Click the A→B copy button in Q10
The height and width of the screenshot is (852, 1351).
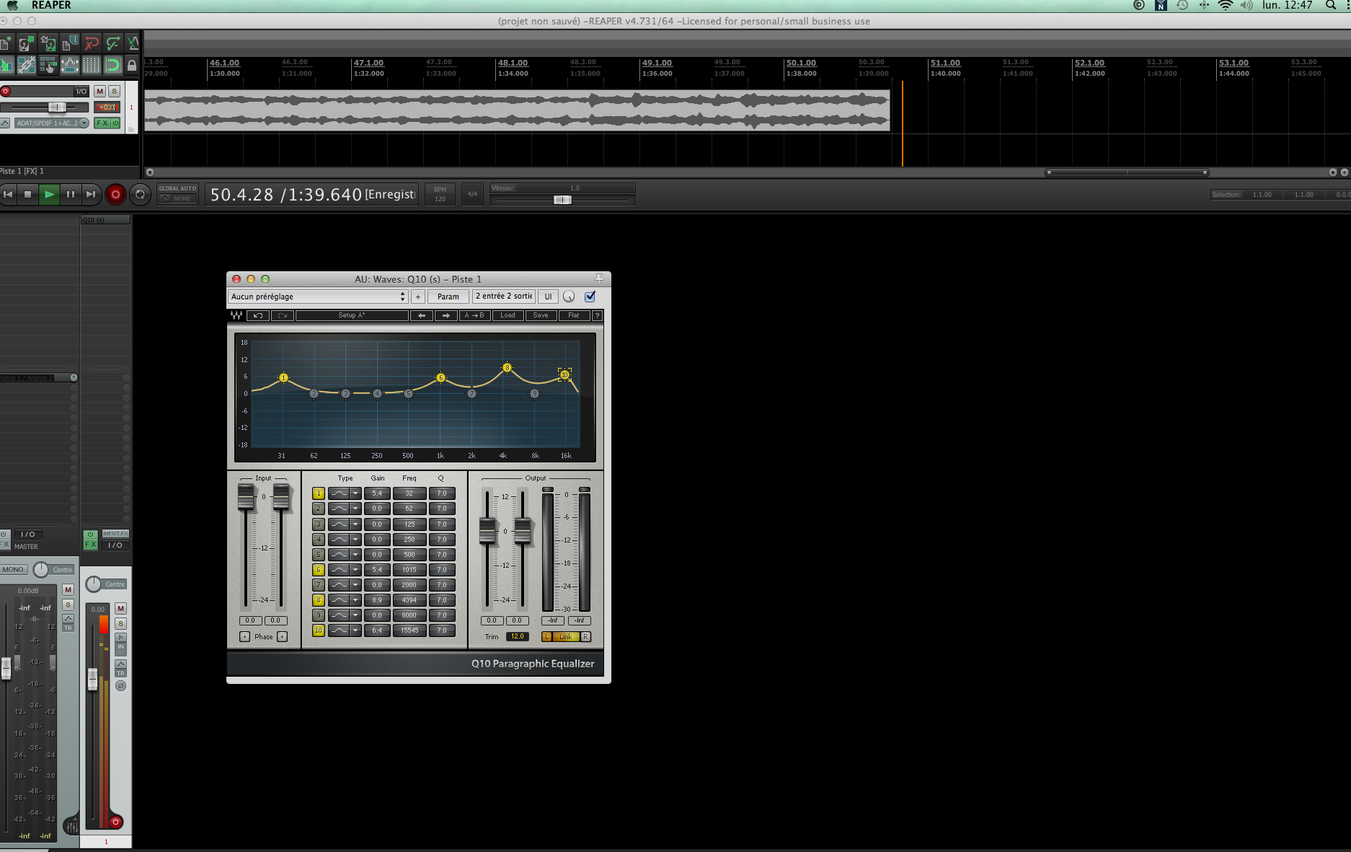[474, 315]
